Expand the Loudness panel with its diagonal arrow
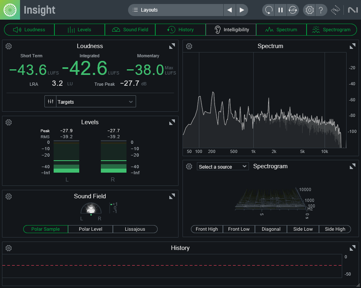This screenshot has height=288, width=361. (172, 46)
